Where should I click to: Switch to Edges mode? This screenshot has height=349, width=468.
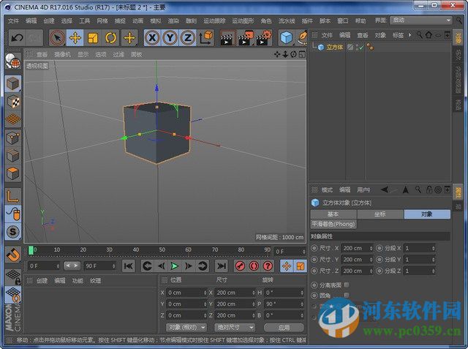tap(13, 156)
